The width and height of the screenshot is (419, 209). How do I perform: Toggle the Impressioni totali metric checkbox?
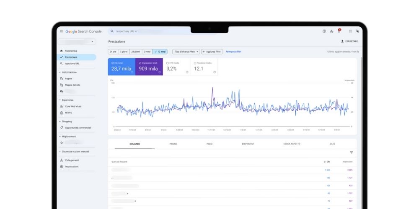140,63
